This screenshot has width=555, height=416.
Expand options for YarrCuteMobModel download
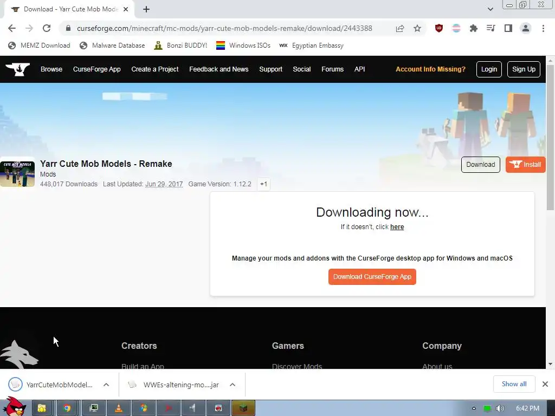click(x=106, y=385)
